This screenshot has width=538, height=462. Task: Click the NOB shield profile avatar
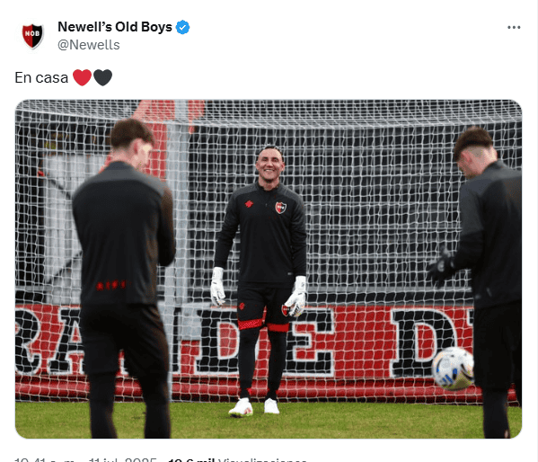(x=32, y=35)
